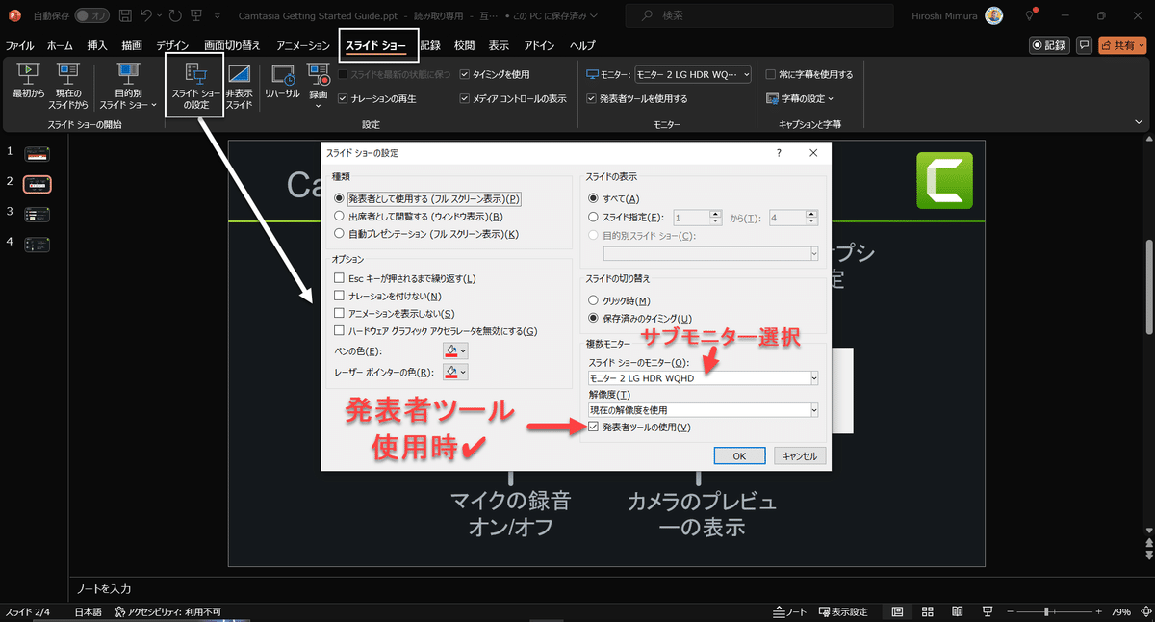This screenshot has height=622, width=1155.
Task: Toggle the autosave (自動保存) switch
Action: (x=90, y=15)
